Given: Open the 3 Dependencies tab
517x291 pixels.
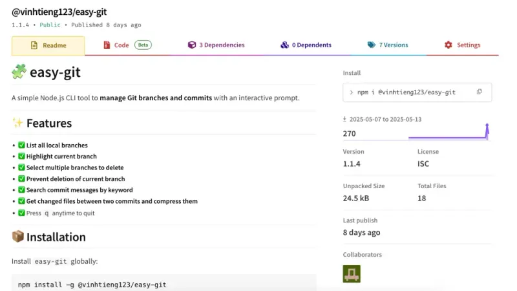Looking at the screenshot, I should tap(216, 45).
